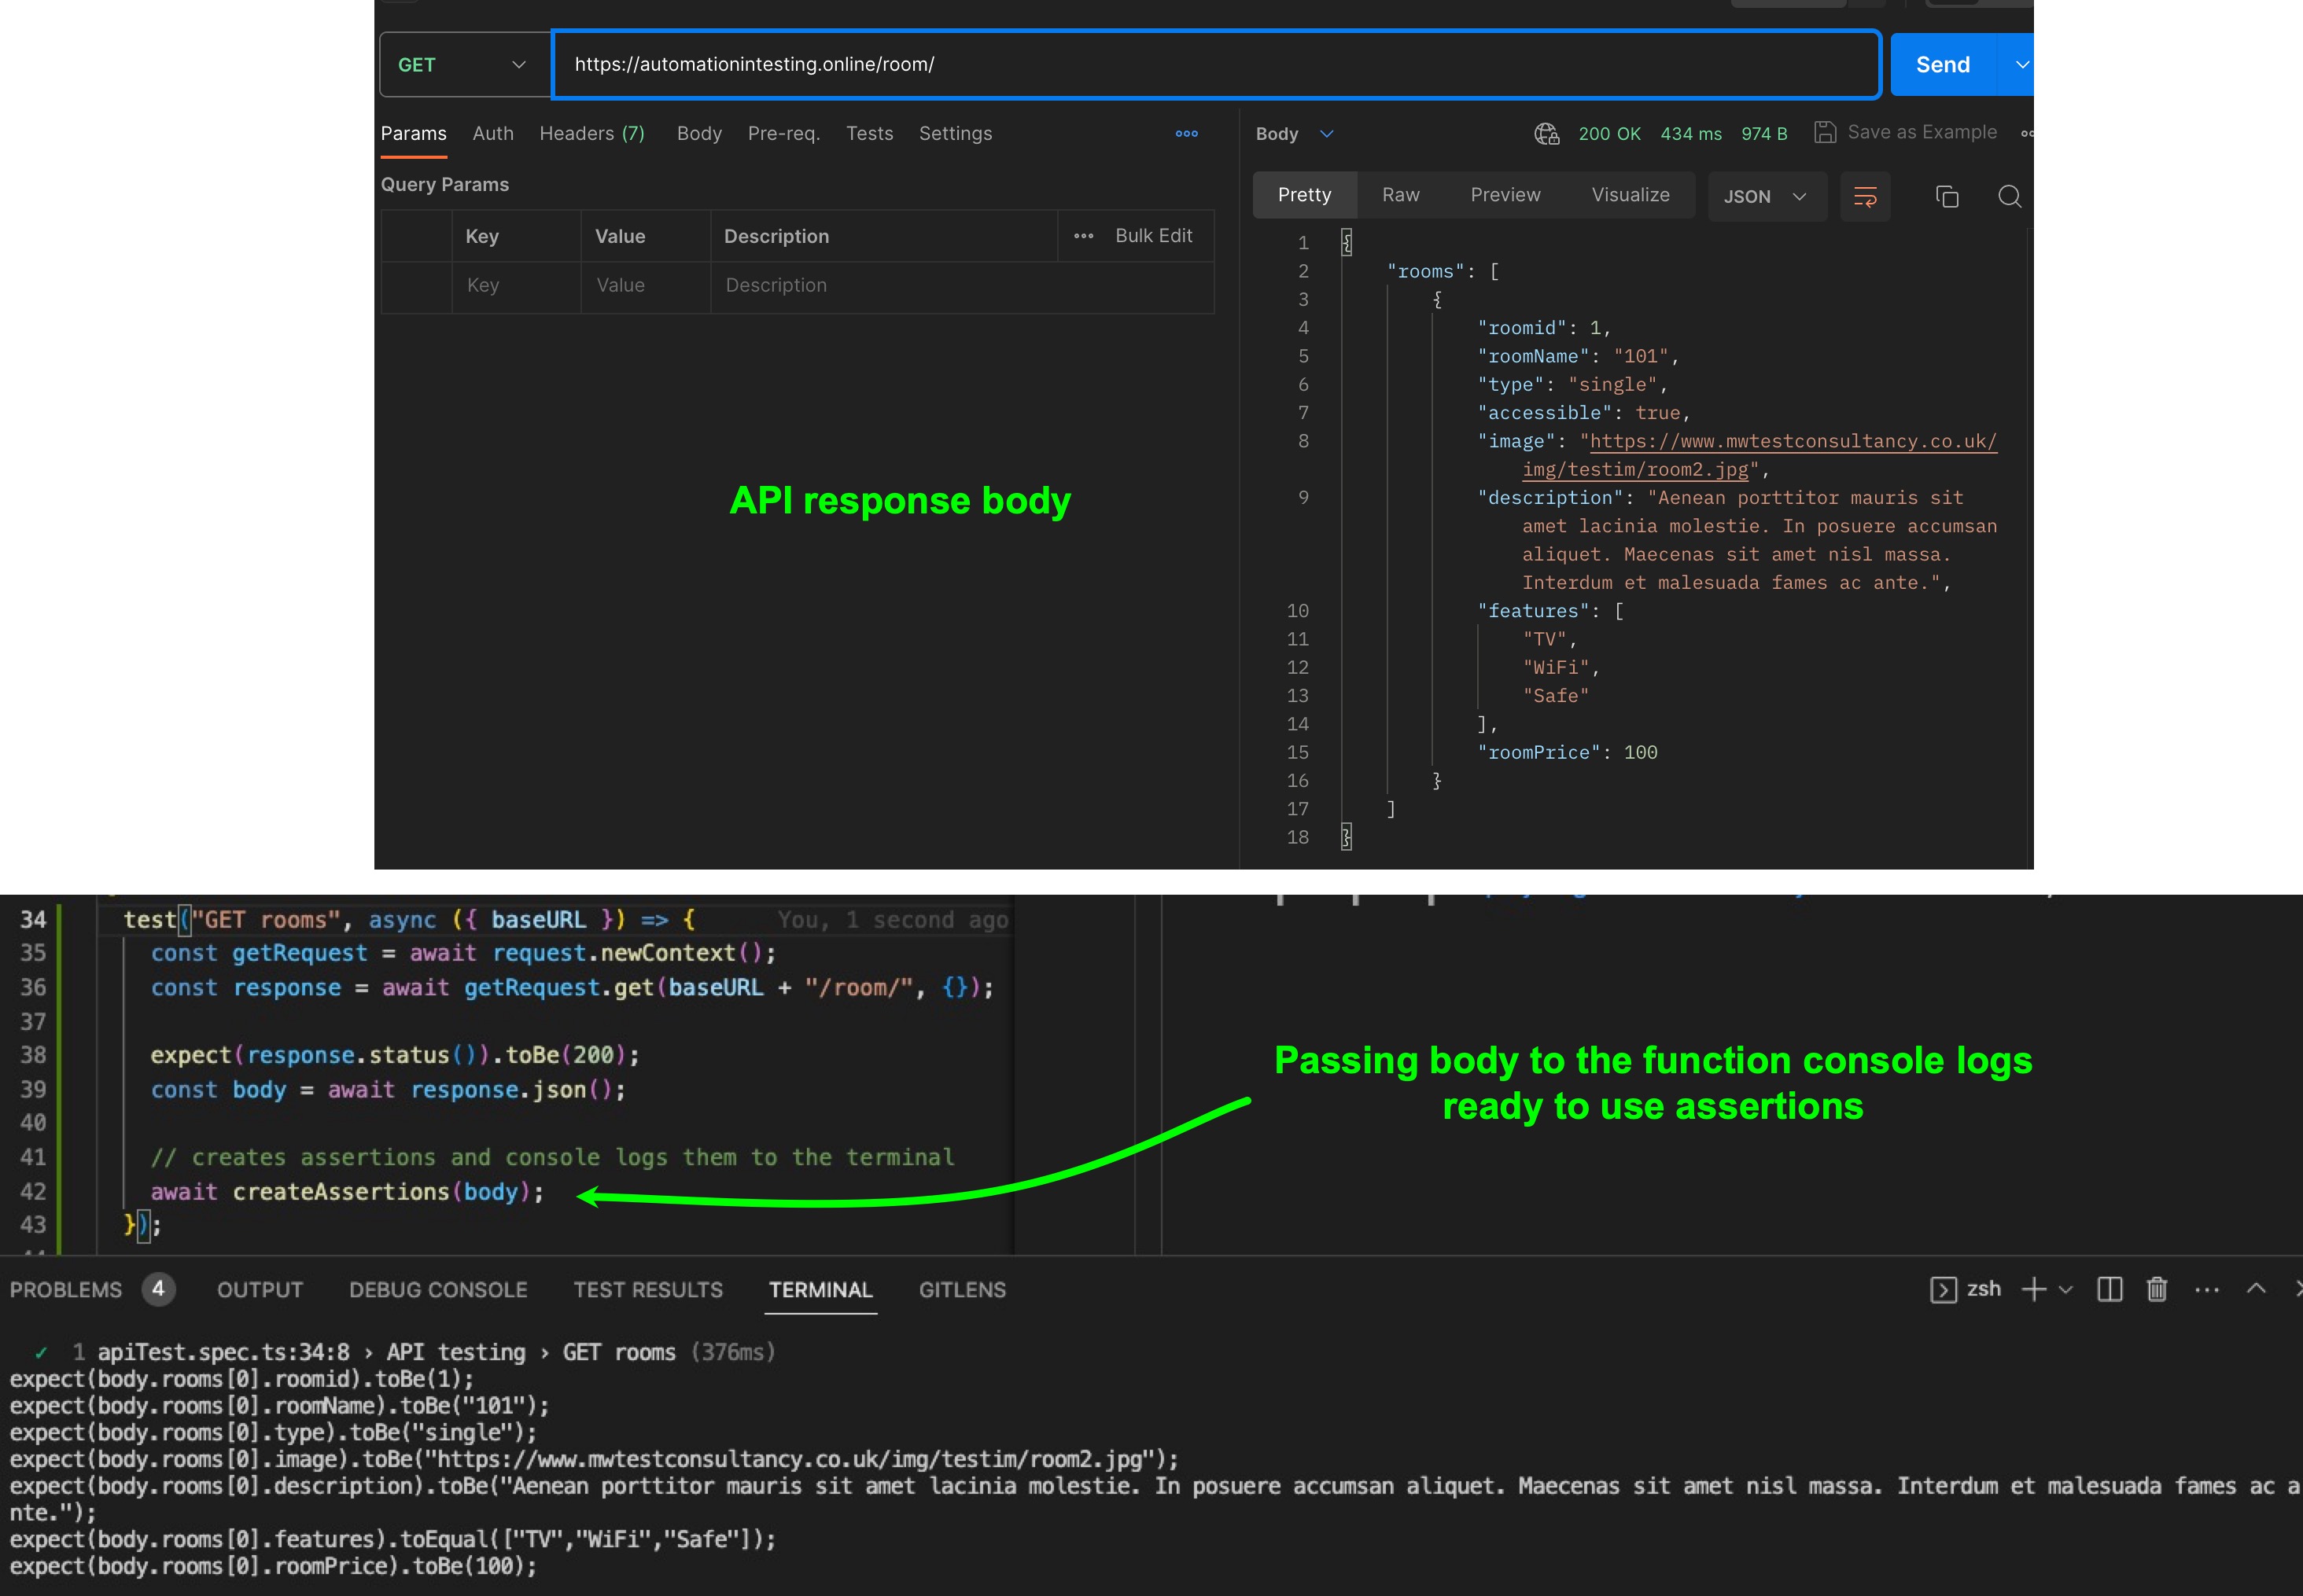Click the request URL input field
Screen dimensions: 2303x1596
coord(1214,64)
